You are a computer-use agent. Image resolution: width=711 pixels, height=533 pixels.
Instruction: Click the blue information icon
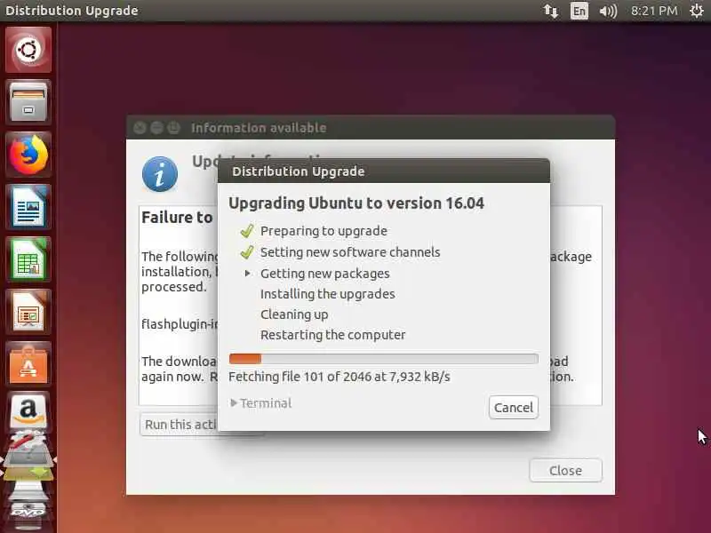point(160,174)
